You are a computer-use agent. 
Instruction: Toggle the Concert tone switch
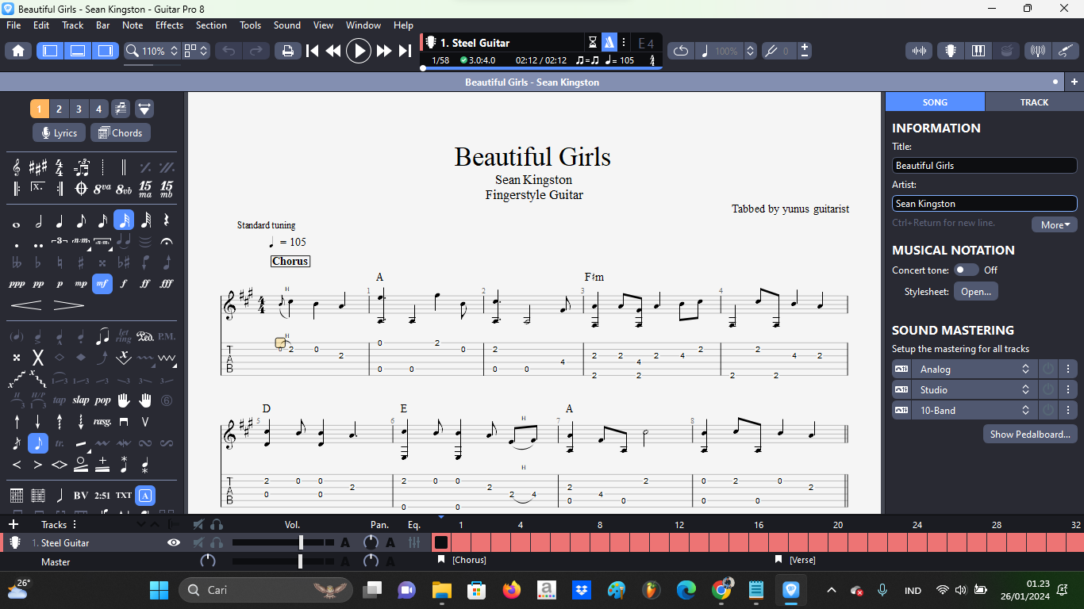coord(966,270)
